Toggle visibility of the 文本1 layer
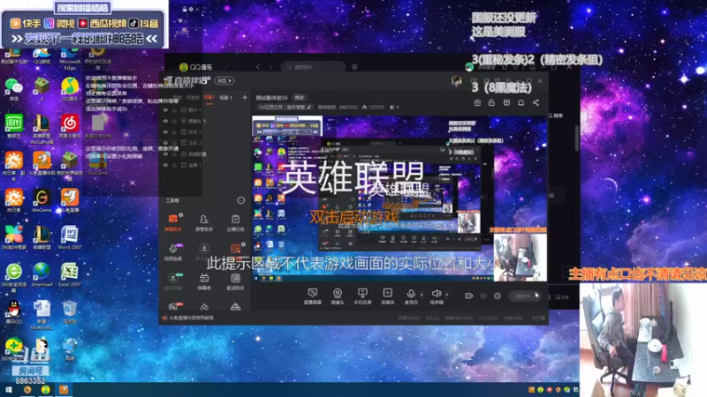The image size is (707, 397). 165,131
